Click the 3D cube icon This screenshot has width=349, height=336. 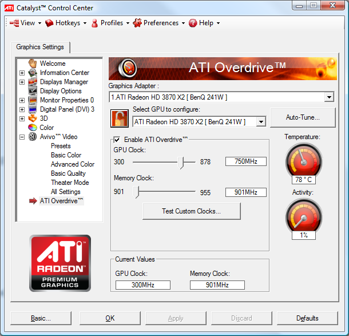(x=33, y=118)
